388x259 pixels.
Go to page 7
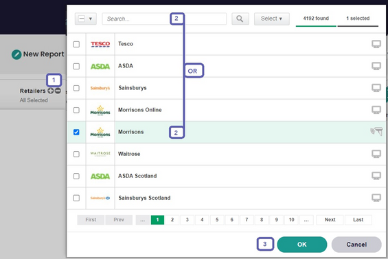click(x=247, y=220)
